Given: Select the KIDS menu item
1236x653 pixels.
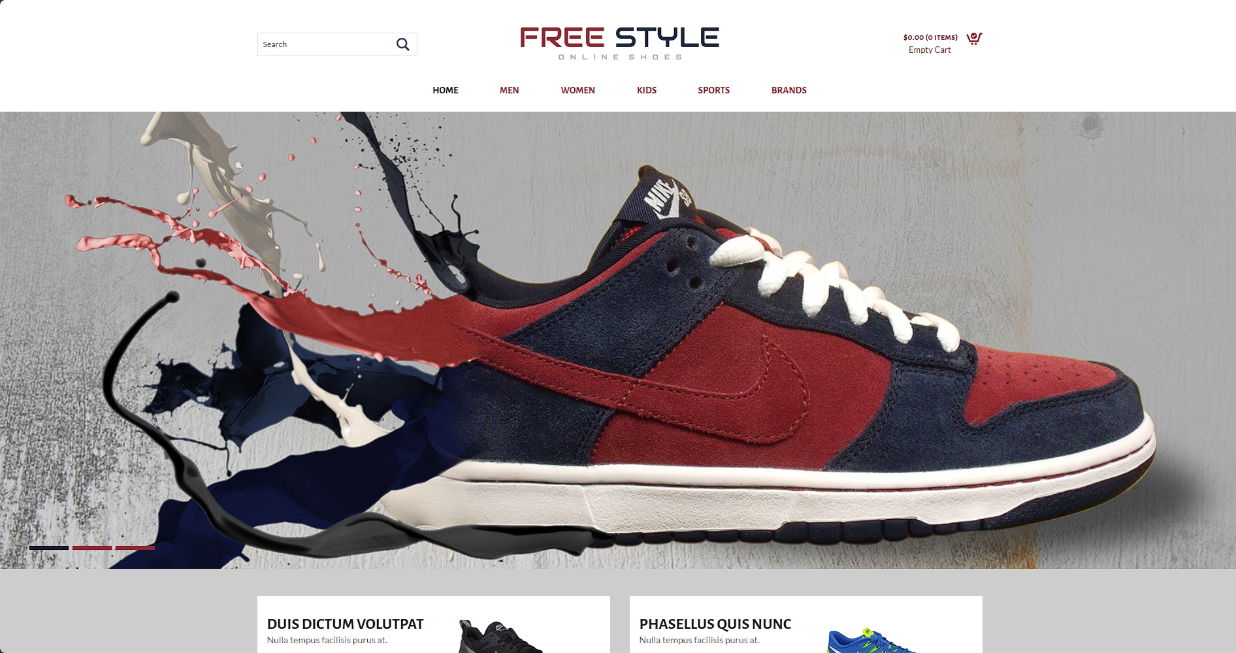Looking at the screenshot, I should (647, 90).
